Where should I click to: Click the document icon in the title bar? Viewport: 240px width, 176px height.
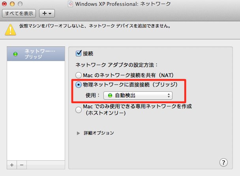tap(70, 4)
